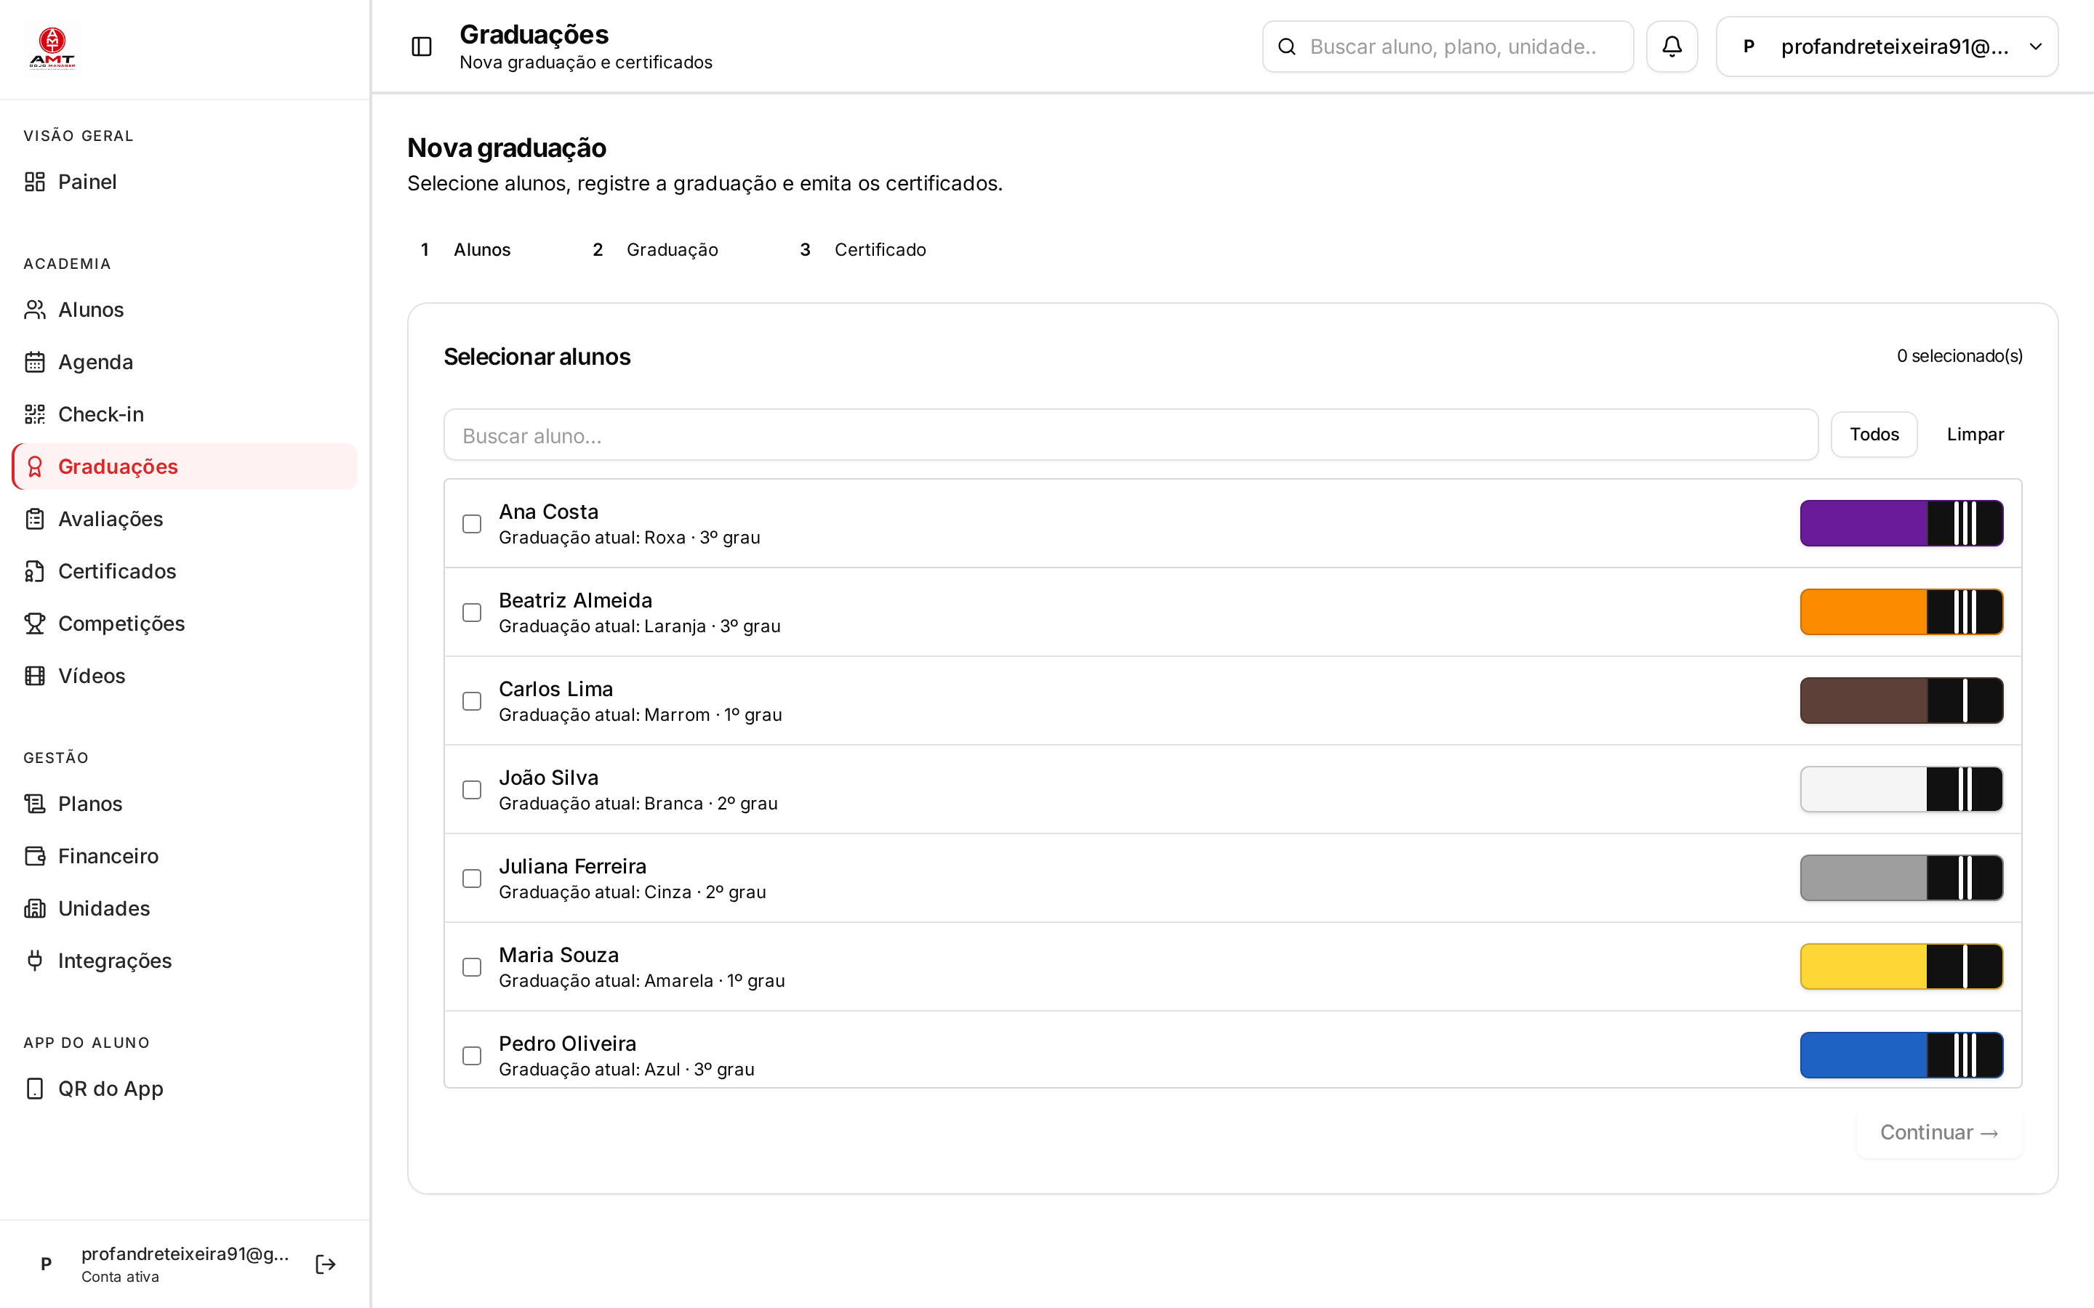The width and height of the screenshot is (2094, 1308).
Task: Click Ana Costa's purple belt swatch
Action: 1902,523
